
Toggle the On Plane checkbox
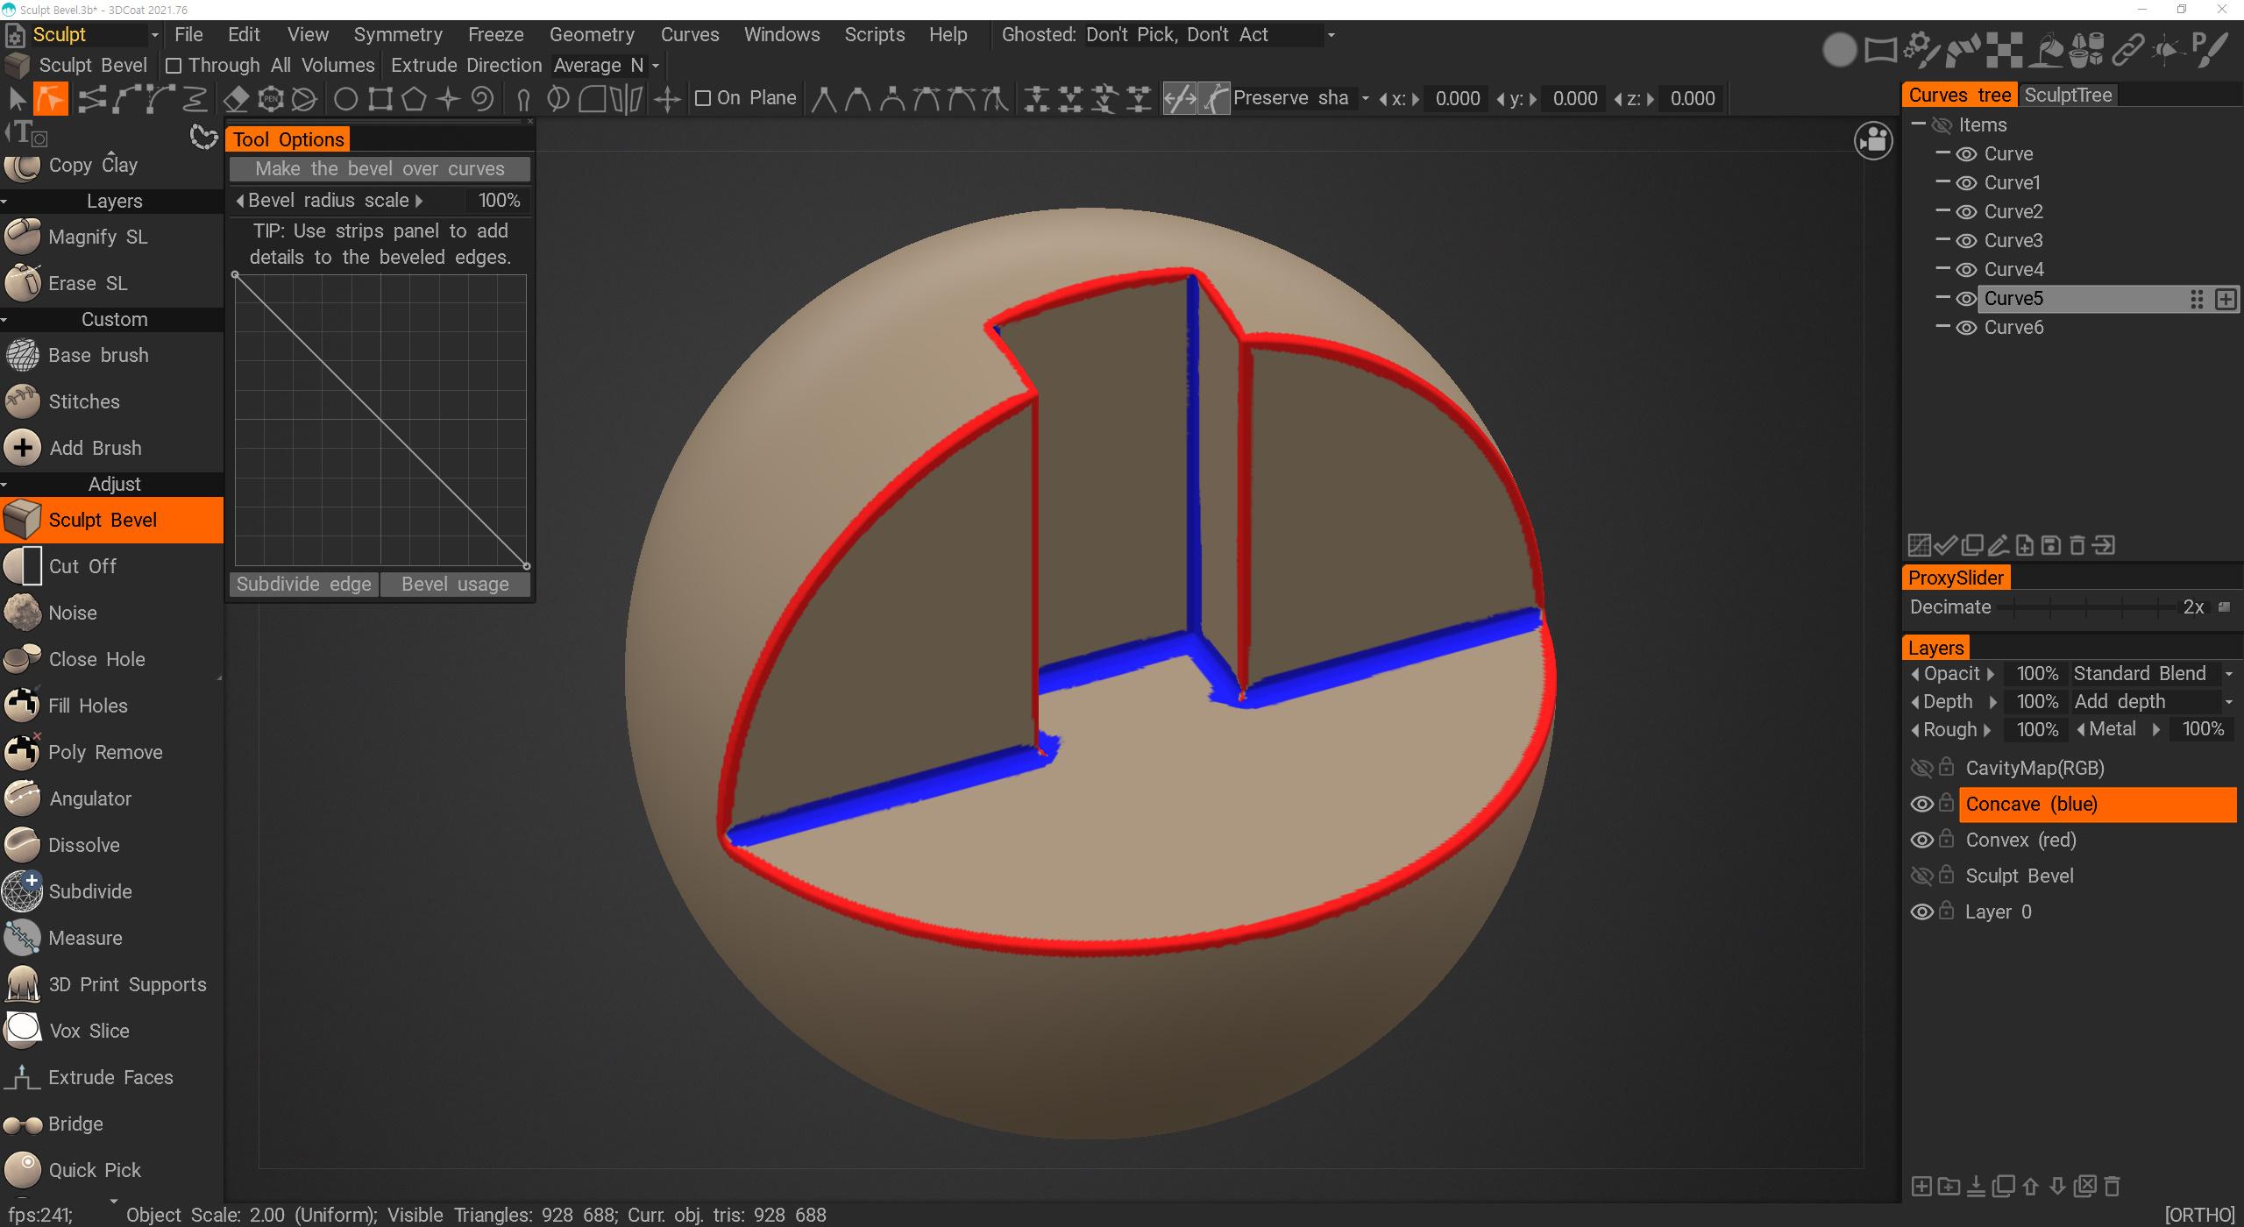click(702, 98)
